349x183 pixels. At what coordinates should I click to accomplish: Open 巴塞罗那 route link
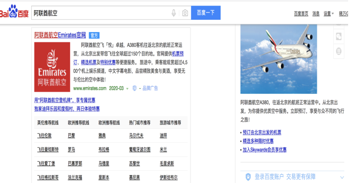75,164
